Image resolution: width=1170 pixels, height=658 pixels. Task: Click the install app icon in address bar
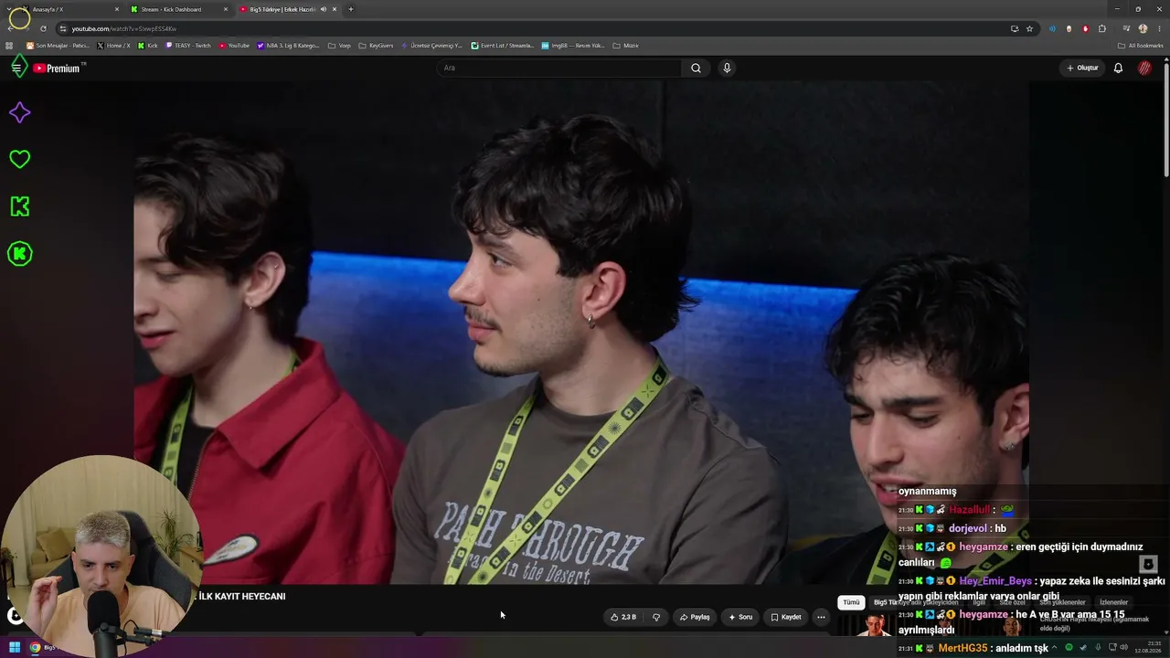[x=1015, y=28]
